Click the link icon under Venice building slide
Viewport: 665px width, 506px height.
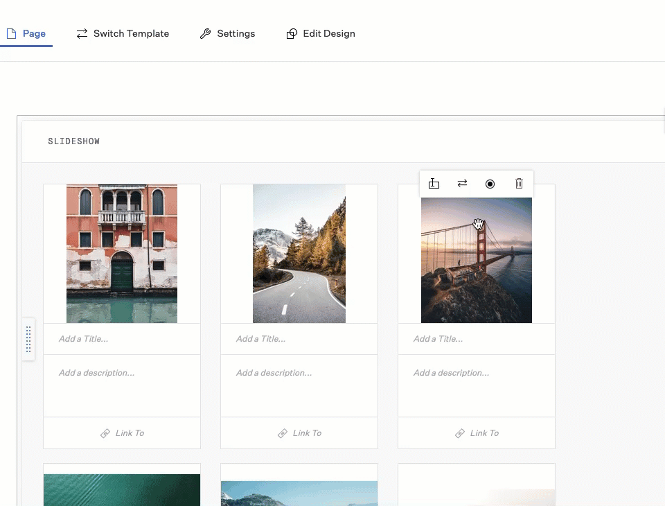(105, 433)
